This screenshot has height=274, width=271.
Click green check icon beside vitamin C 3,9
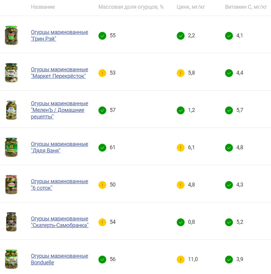(x=229, y=259)
